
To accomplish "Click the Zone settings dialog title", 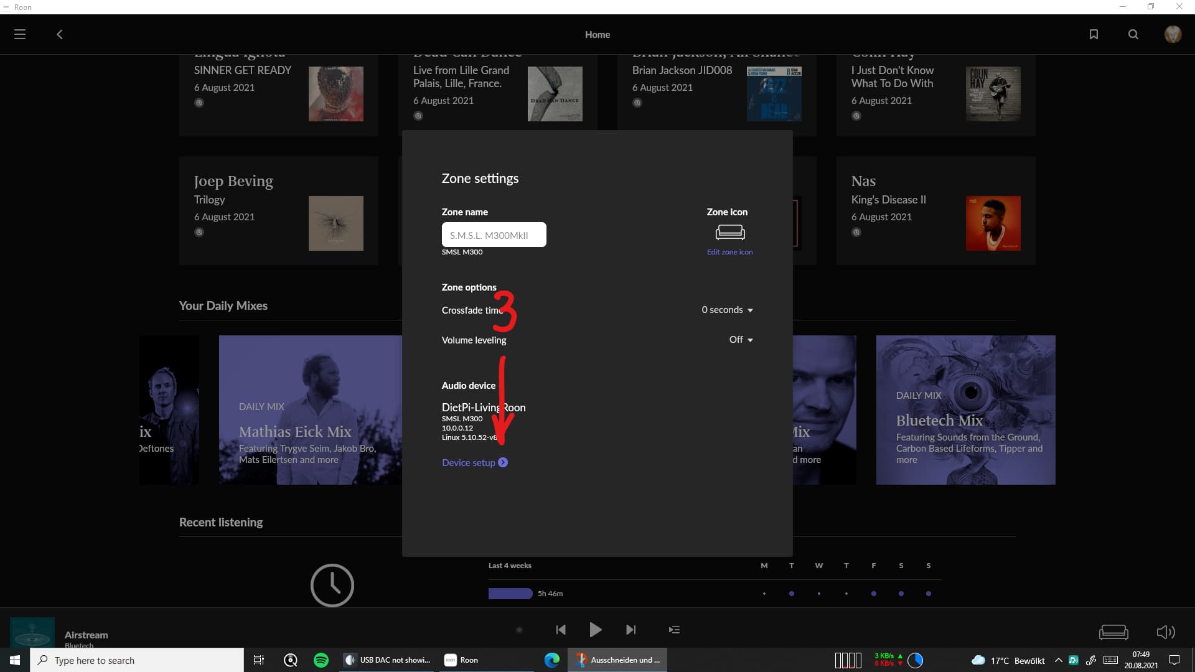I will point(480,179).
